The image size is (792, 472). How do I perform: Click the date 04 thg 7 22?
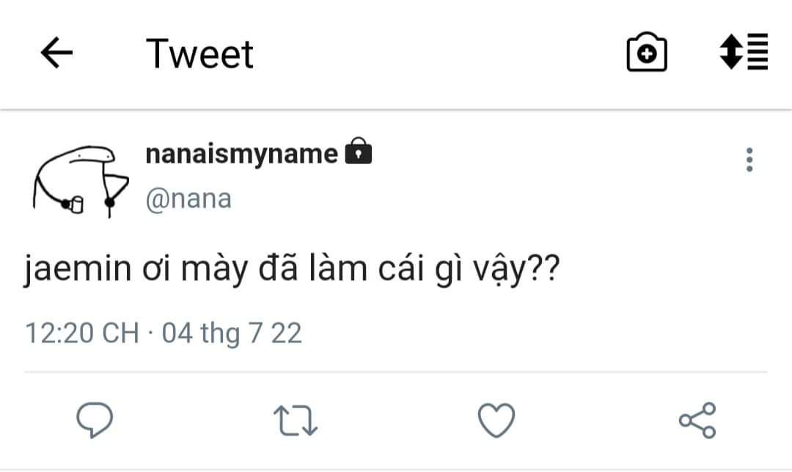(232, 333)
